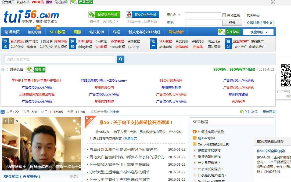Image resolution: width=291 pixels, height=182 pixels.
Task: Open the 用户名 login type dropdown
Action: 179,15
